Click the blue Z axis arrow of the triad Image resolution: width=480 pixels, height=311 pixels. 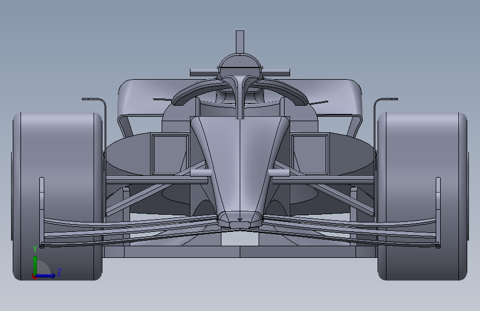(x=46, y=276)
